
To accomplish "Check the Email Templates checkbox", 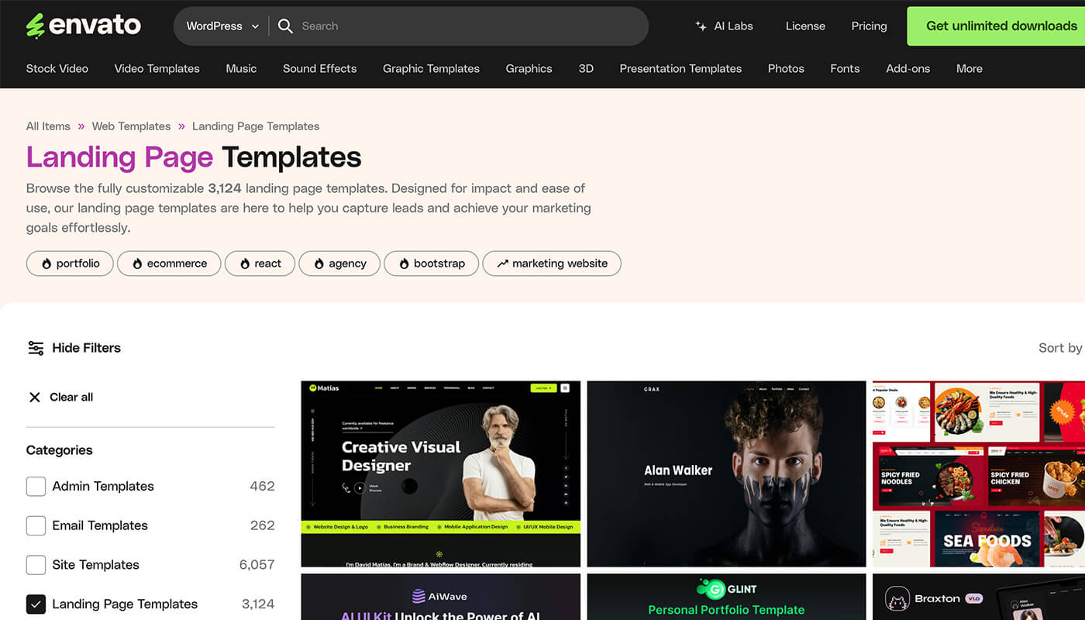I will (36, 525).
